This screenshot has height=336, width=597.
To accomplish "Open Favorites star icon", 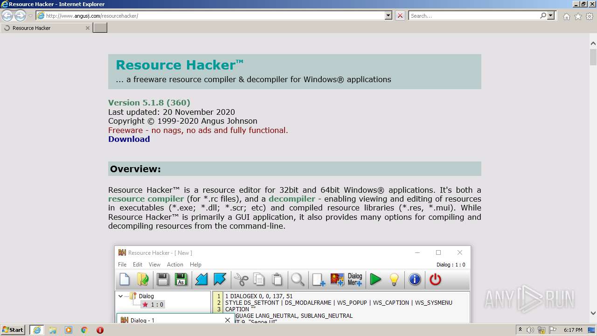I will (578, 16).
